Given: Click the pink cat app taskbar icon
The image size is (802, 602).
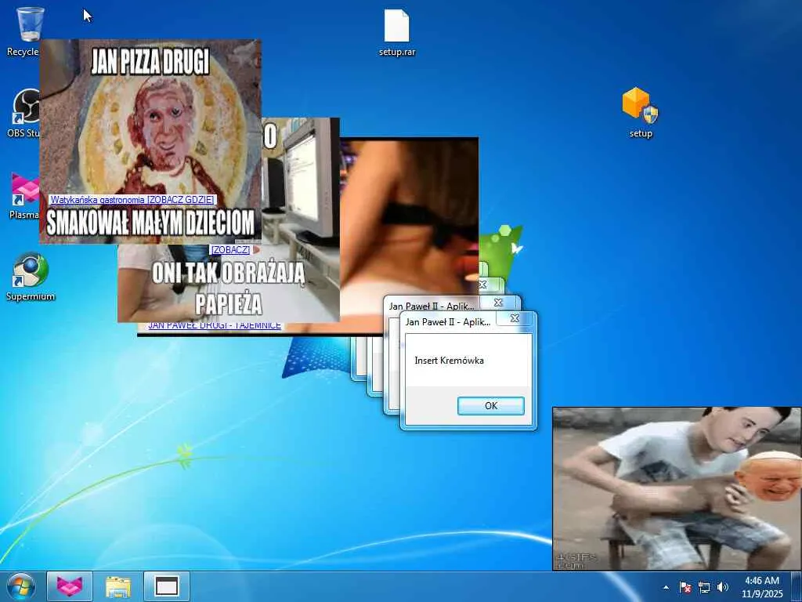Looking at the screenshot, I should coord(70,586).
